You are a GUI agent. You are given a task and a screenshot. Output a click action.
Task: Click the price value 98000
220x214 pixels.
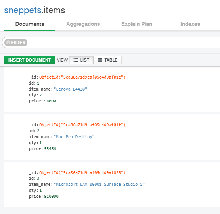pyautogui.click(x=50, y=101)
